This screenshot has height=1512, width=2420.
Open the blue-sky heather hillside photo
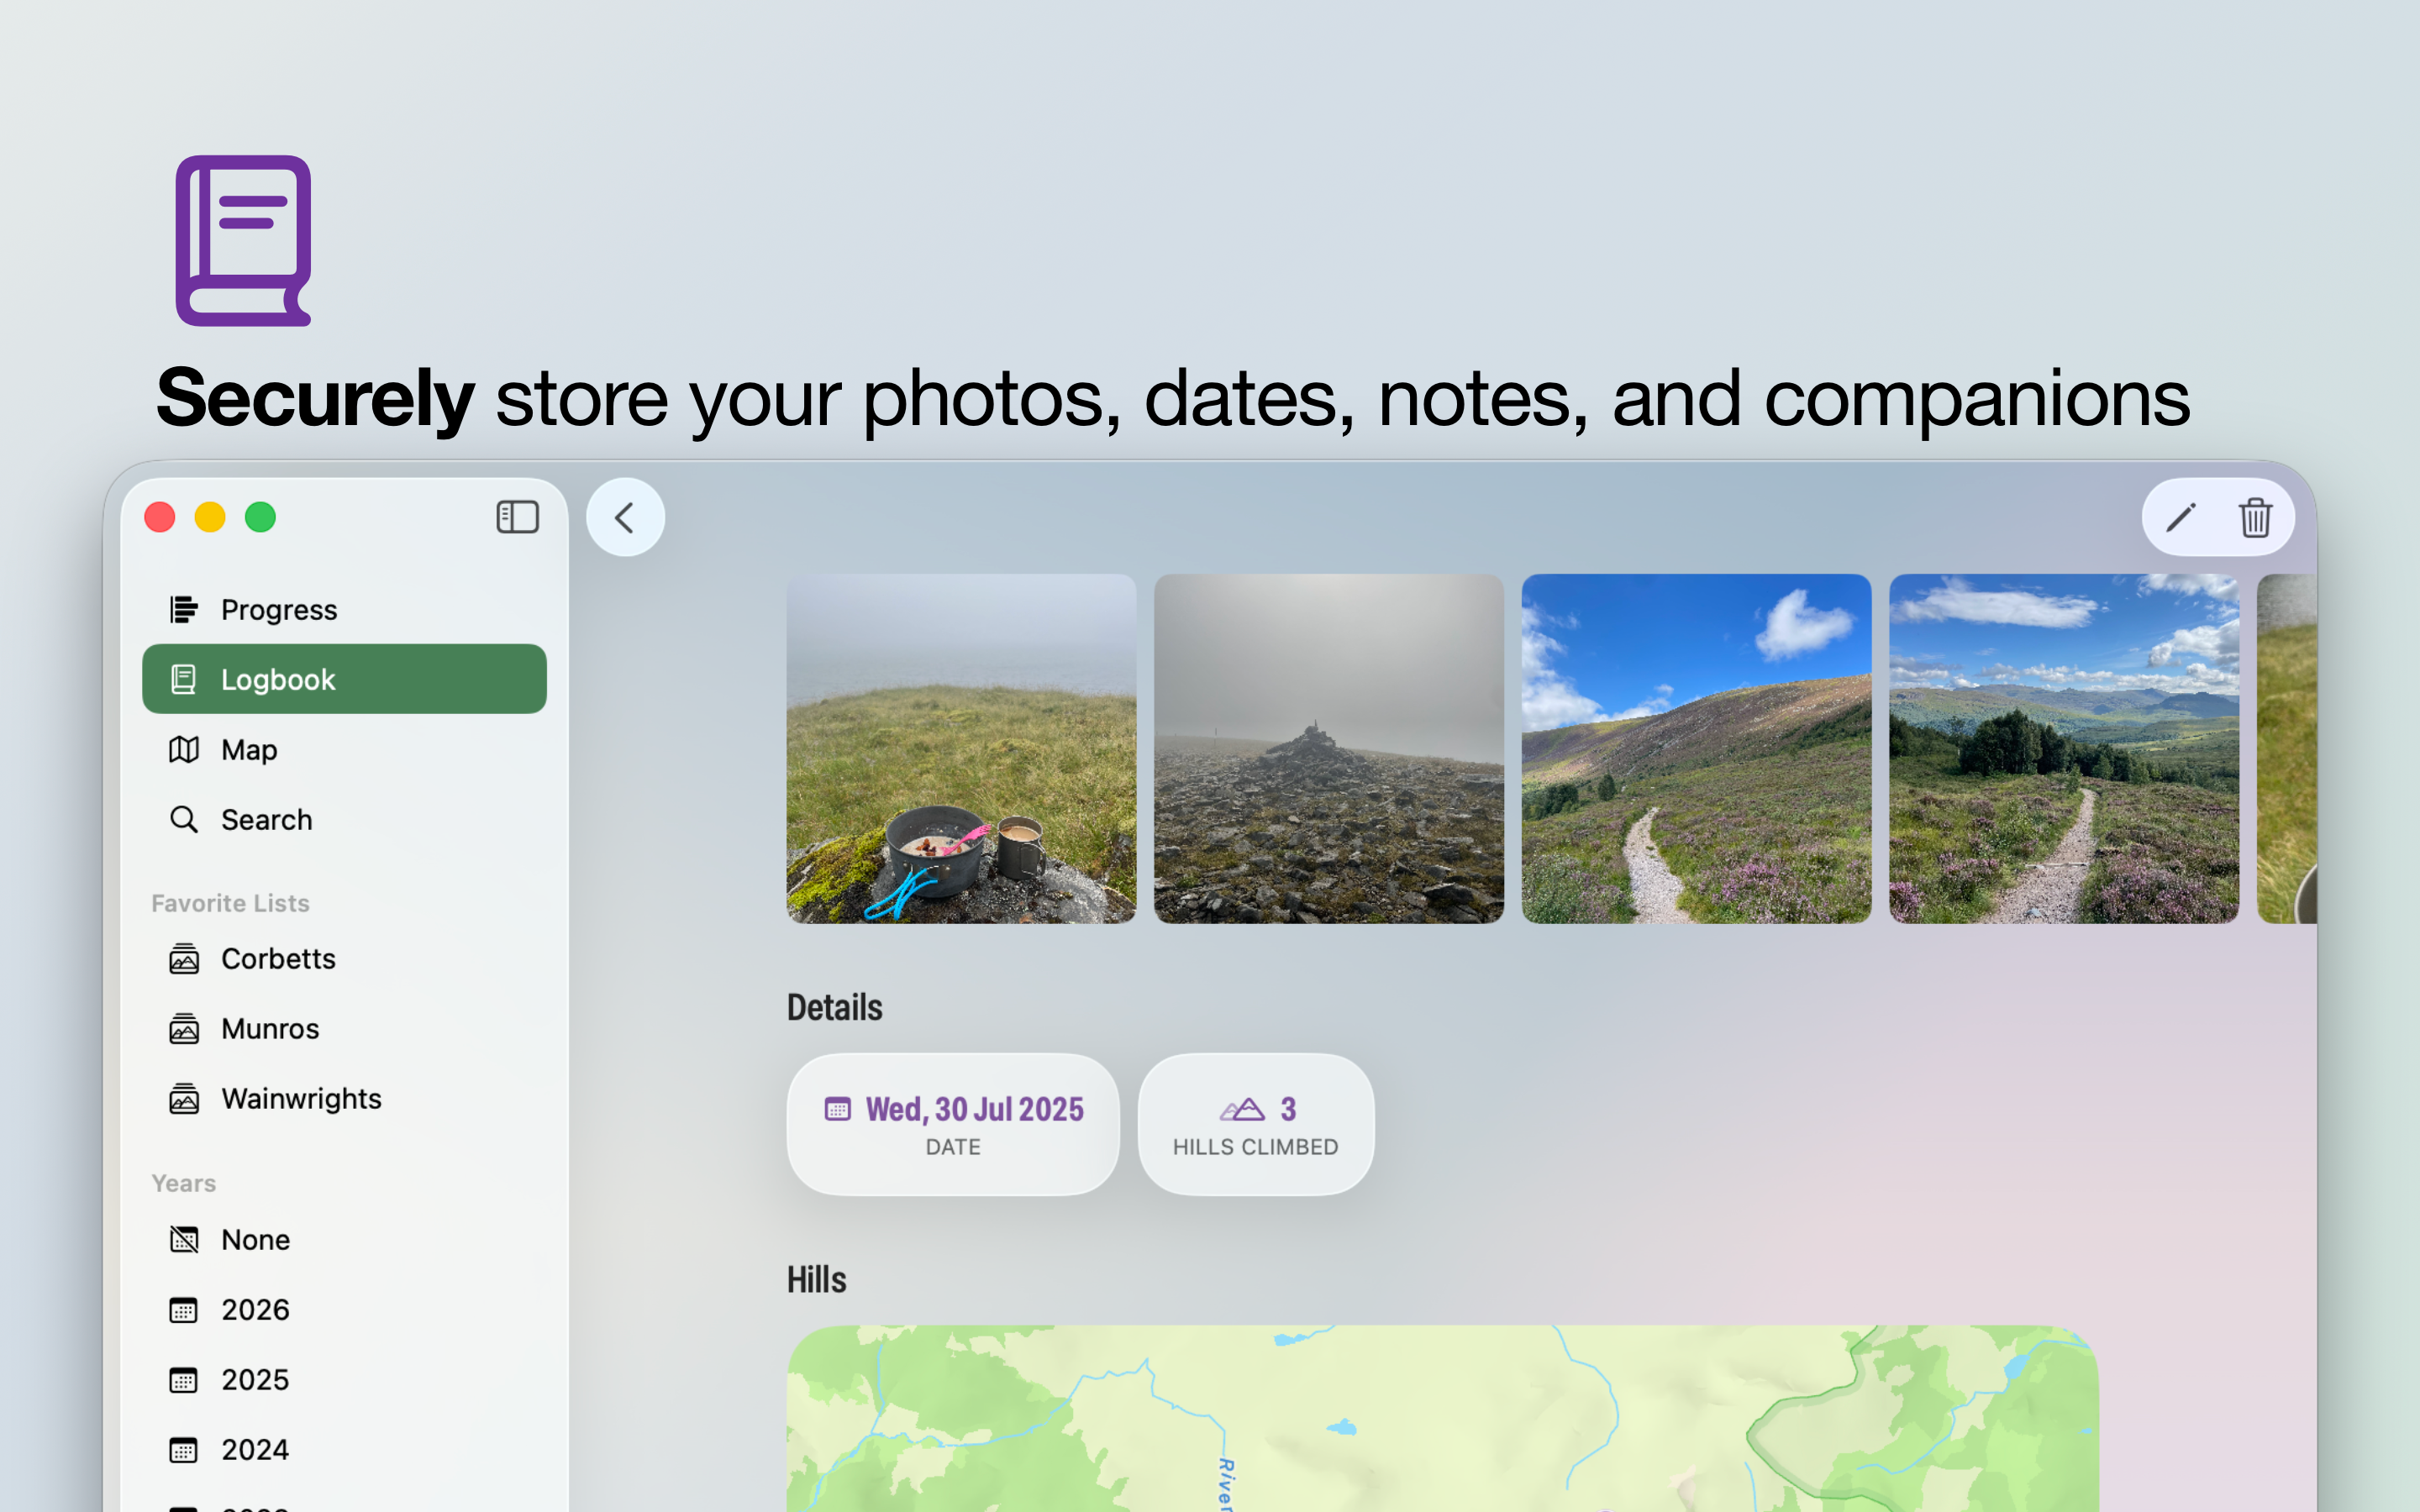(1696, 748)
